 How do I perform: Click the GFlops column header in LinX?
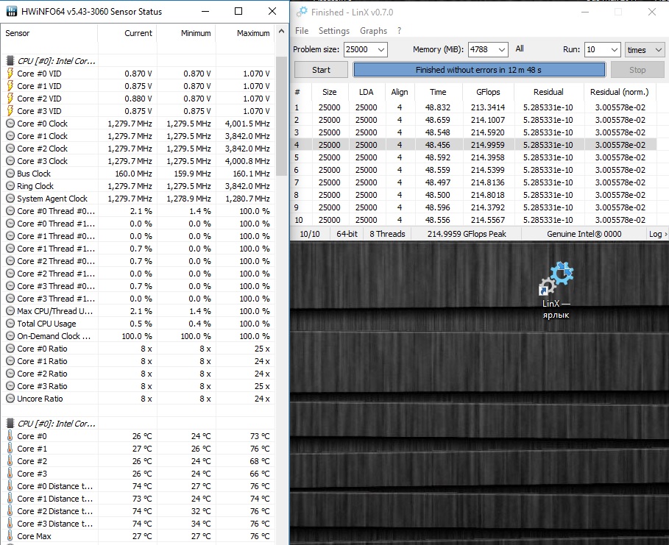click(x=488, y=92)
